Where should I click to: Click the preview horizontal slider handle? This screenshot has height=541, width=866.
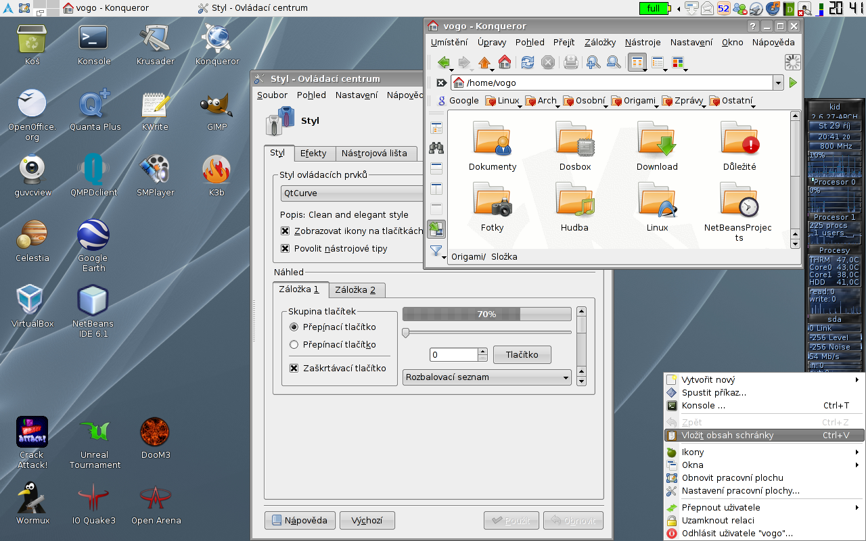click(x=405, y=332)
